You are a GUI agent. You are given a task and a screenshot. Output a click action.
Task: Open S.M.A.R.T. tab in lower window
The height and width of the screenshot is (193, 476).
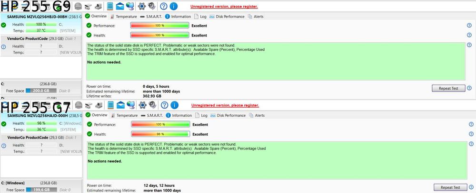coord(152,115)
